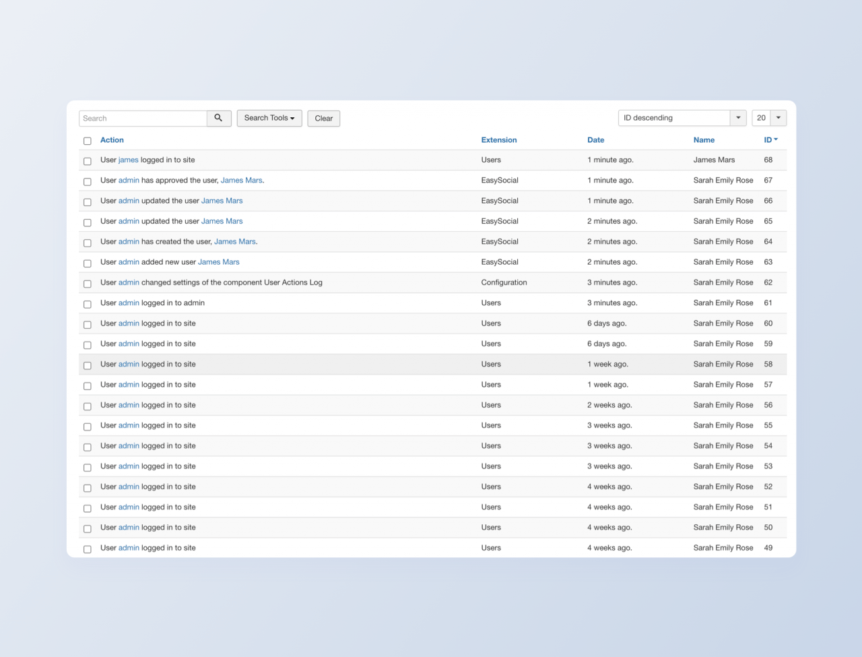Image resolution: width=862 pixels, height=657 pixels.
Task: Tick checkbox for admin logged in to admin
Action: coord(88,304)
